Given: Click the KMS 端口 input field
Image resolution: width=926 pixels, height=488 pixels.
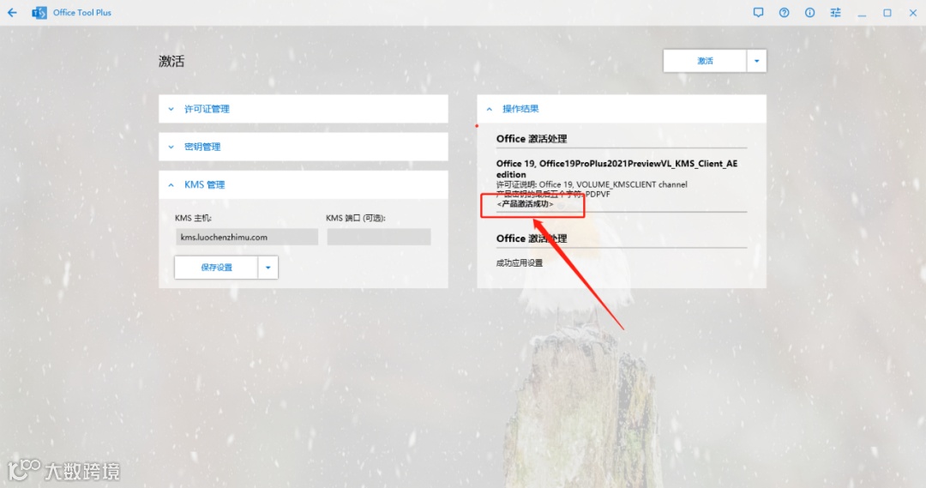Looking at the screenshot, I should (379, 237).
